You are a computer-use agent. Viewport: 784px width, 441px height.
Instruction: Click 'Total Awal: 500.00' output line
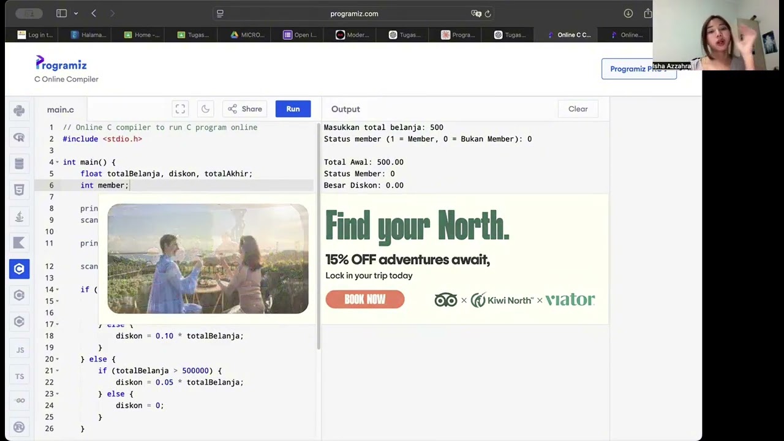click(364, 162)
